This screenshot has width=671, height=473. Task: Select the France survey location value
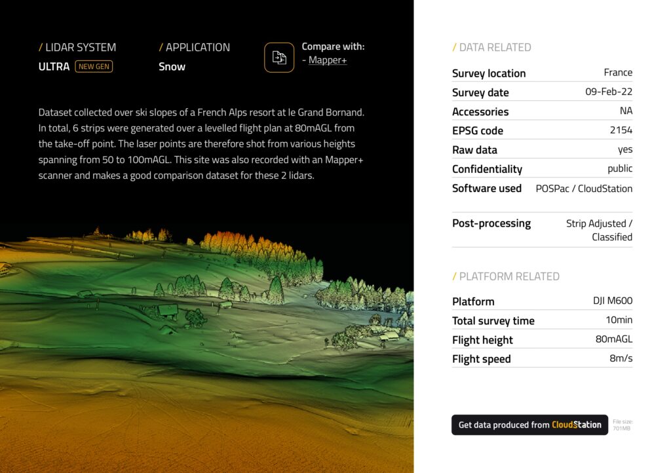click(618, 73)
